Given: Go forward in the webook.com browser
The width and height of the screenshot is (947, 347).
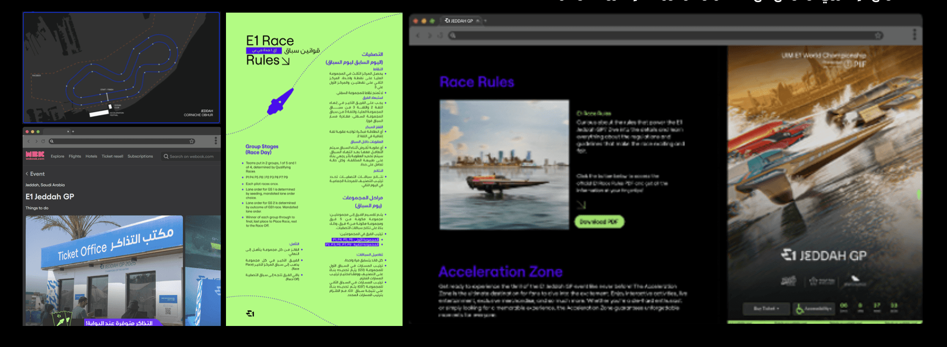Looking at the screenshot, I should tap(36, 141).
